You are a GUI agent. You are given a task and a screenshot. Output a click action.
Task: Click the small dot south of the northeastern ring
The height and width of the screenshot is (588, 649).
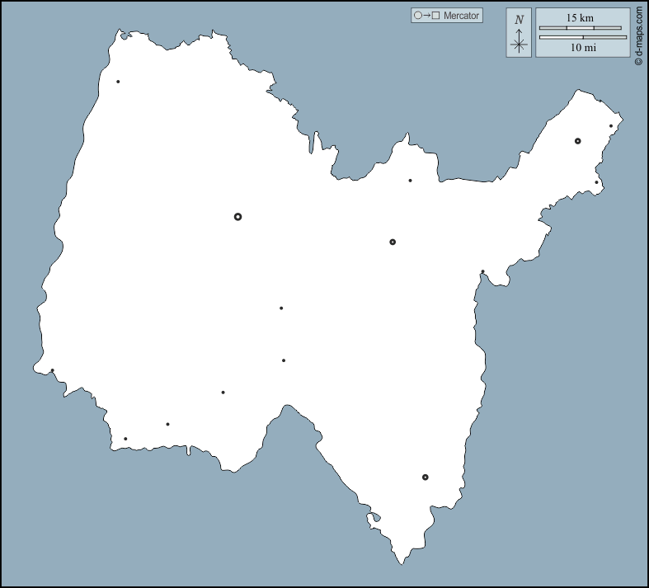pos(597,182)
